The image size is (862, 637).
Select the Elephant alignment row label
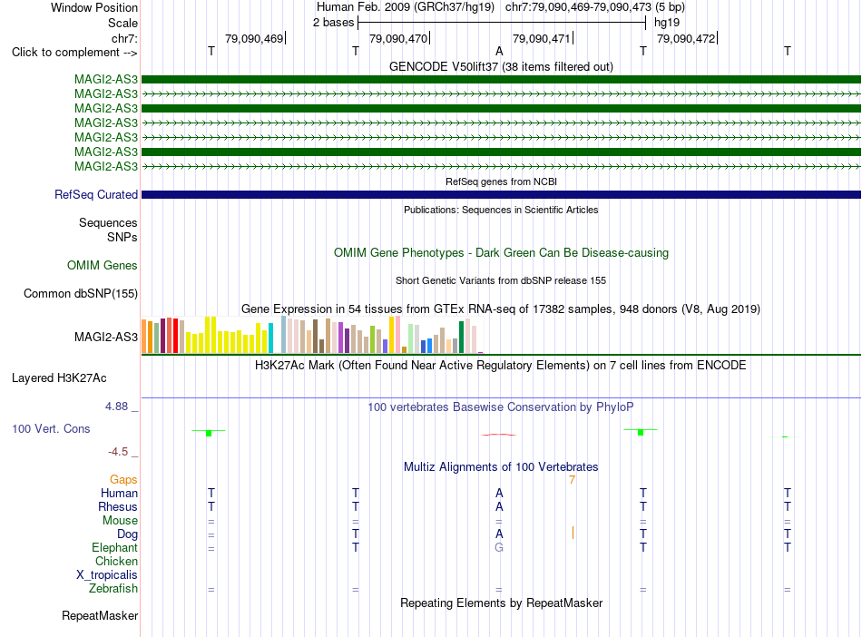point(115,547)
